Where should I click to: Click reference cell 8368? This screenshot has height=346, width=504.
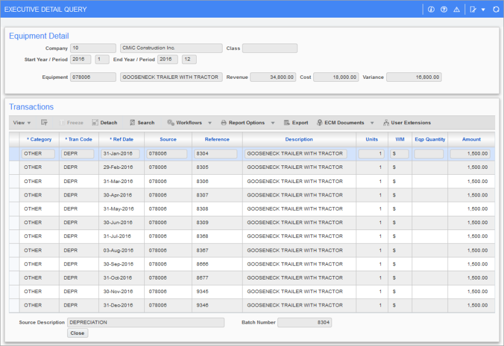coord(217,237)
